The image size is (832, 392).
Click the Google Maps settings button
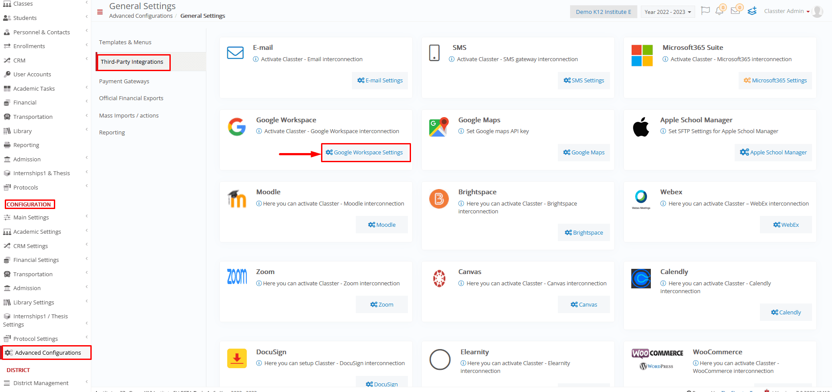point(583,153)
